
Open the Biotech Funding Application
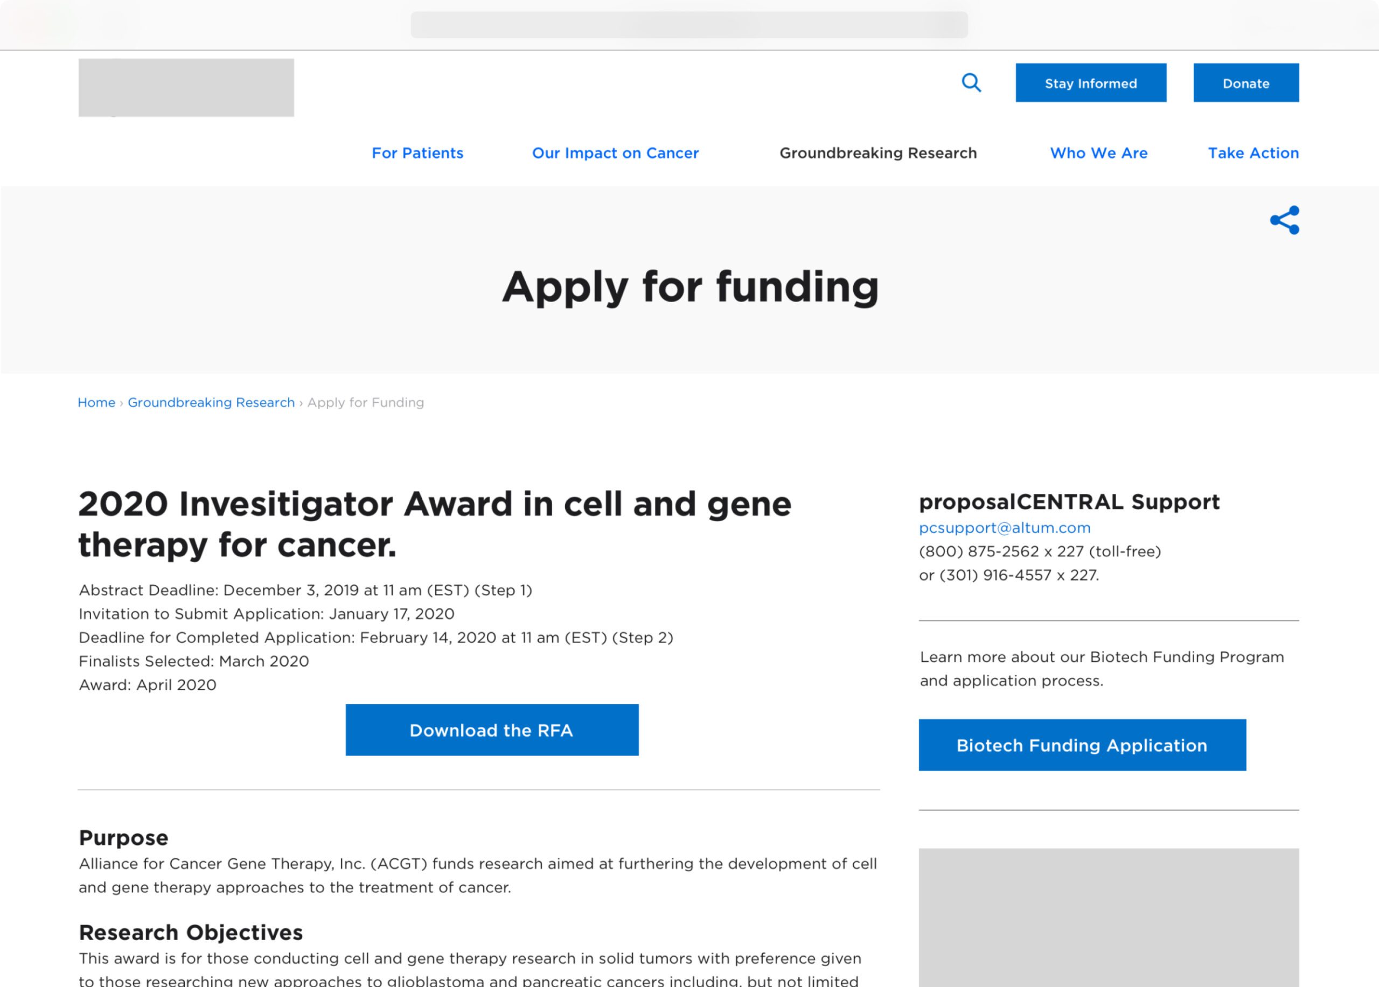point(1082,745)
